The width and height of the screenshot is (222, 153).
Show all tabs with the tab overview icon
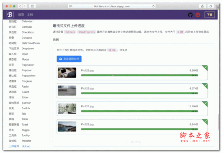pyautogui.click(x=211, y=6)
